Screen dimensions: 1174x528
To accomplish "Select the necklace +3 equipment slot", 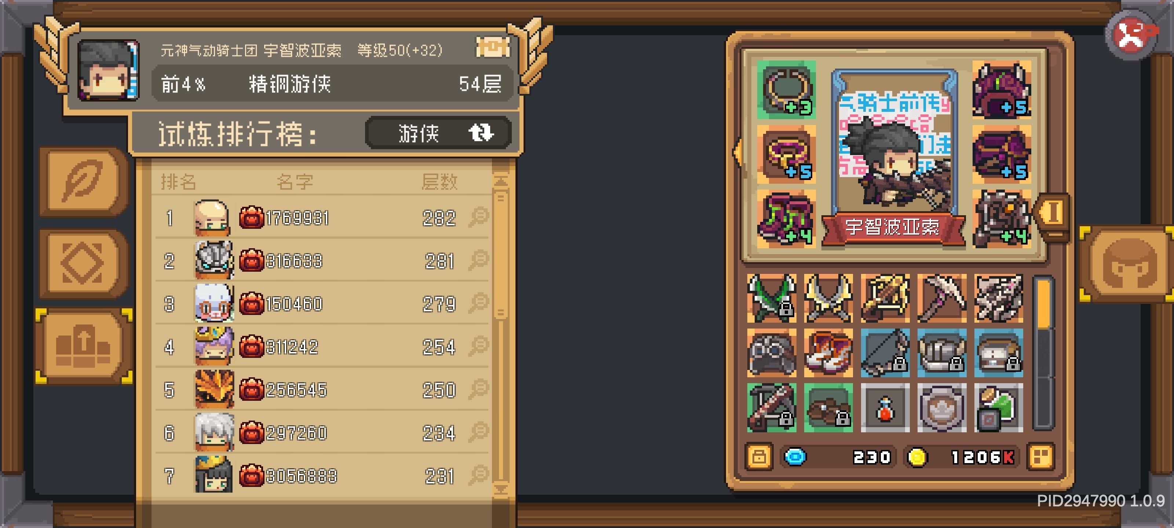I will pos(786,89).
